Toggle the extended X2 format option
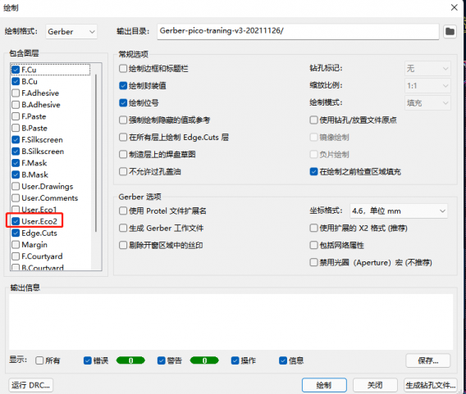 [313, 229]
